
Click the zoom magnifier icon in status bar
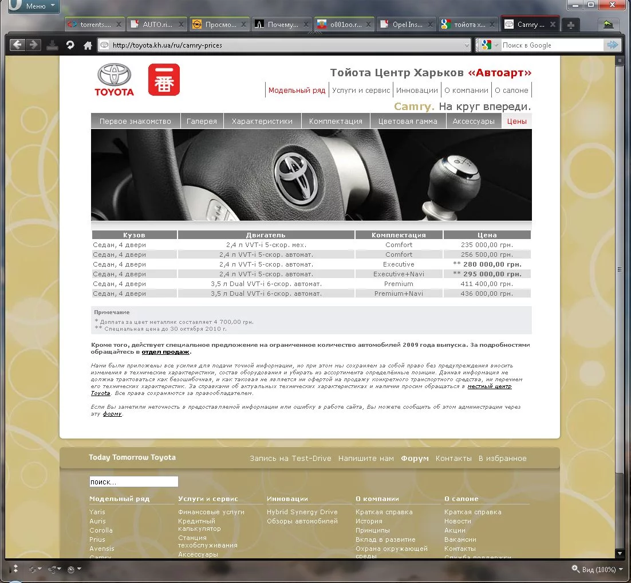[575, 569]
